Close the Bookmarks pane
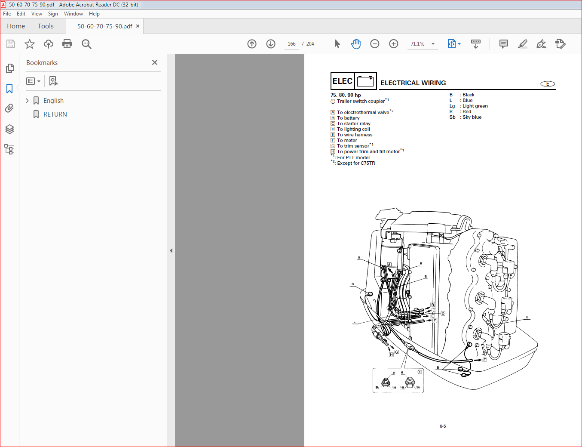The width and height of the screenshot is (582, 447). (x=155, y=62)
